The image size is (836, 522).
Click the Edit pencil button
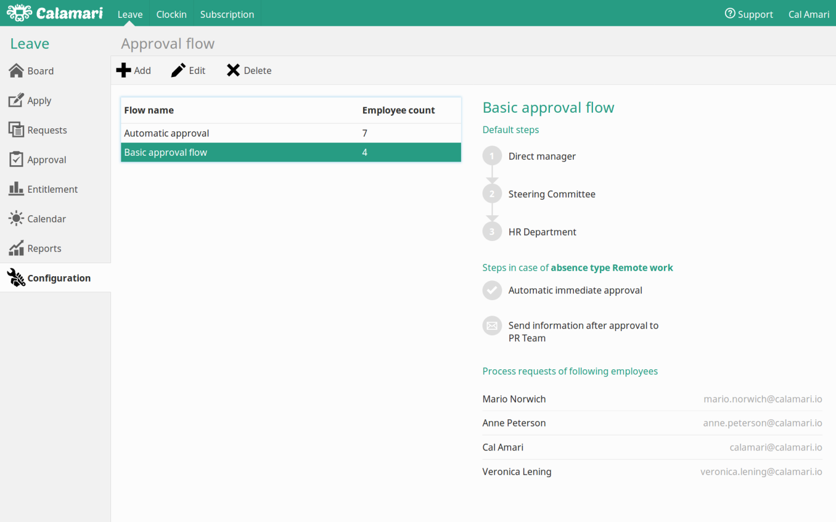(188, 70)
